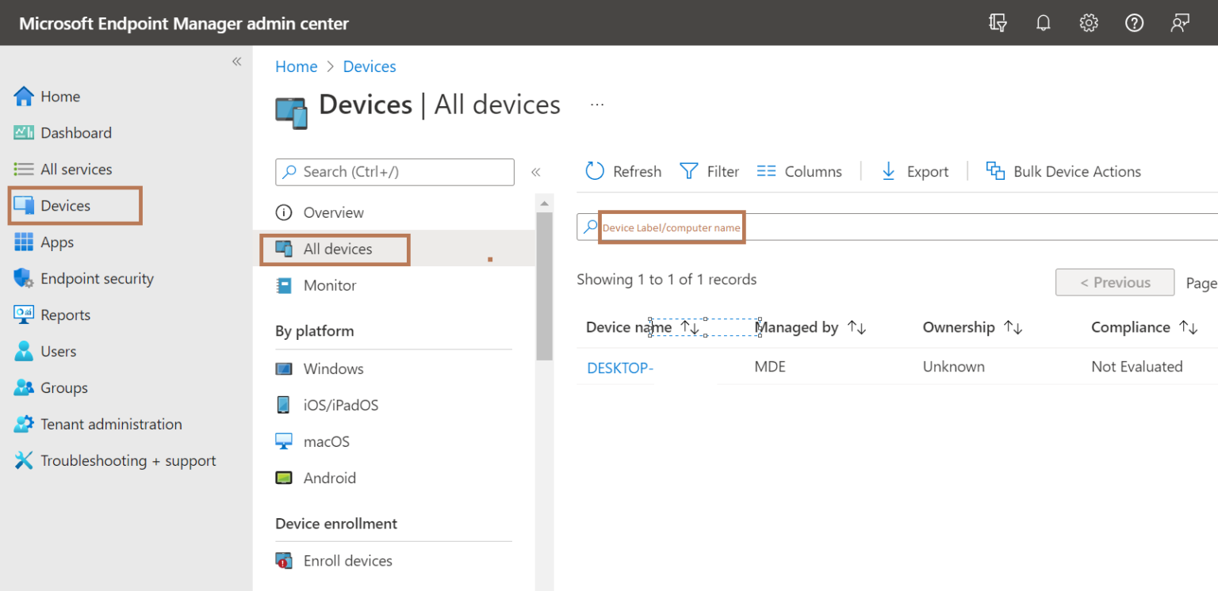The height and width of the screenshot is (591, 1218).
Task: Follow the Home breadcrumb link
Action: coord(297,67)
